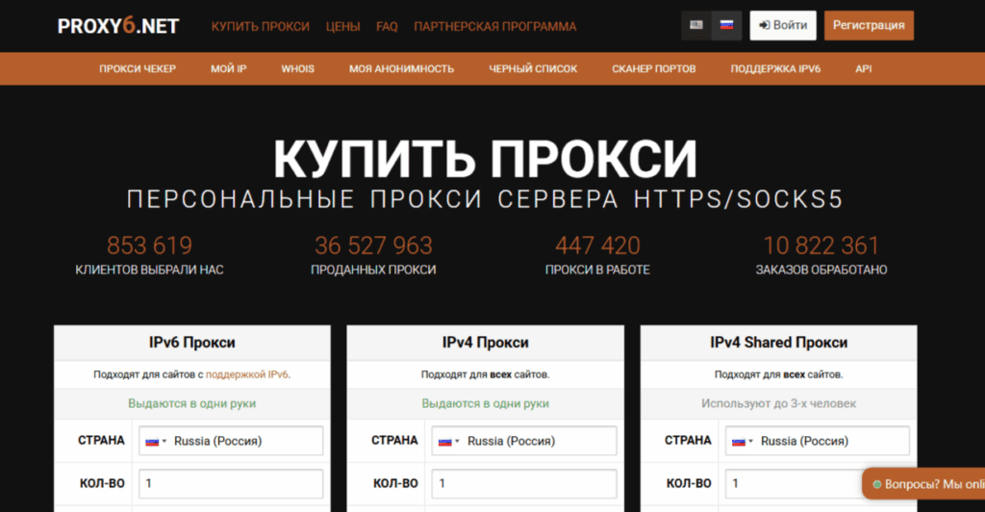Click 'Используют до 3-х человек' text

(778, 403)
